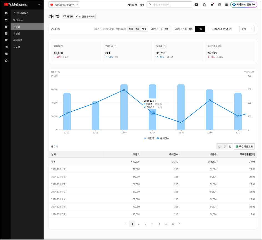The width and height of the screenshot is (262, 240).
Task: Collapse the sidebar with double-chevron icon
Action: (39, 5)
